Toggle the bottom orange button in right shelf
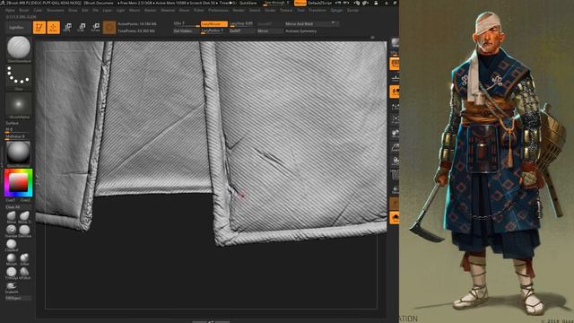 pos(395,218)
